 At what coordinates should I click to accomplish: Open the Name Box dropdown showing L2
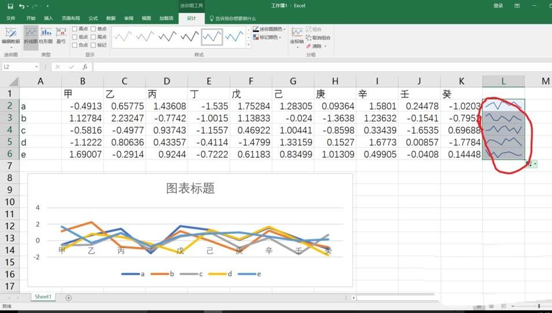point(36,67)
